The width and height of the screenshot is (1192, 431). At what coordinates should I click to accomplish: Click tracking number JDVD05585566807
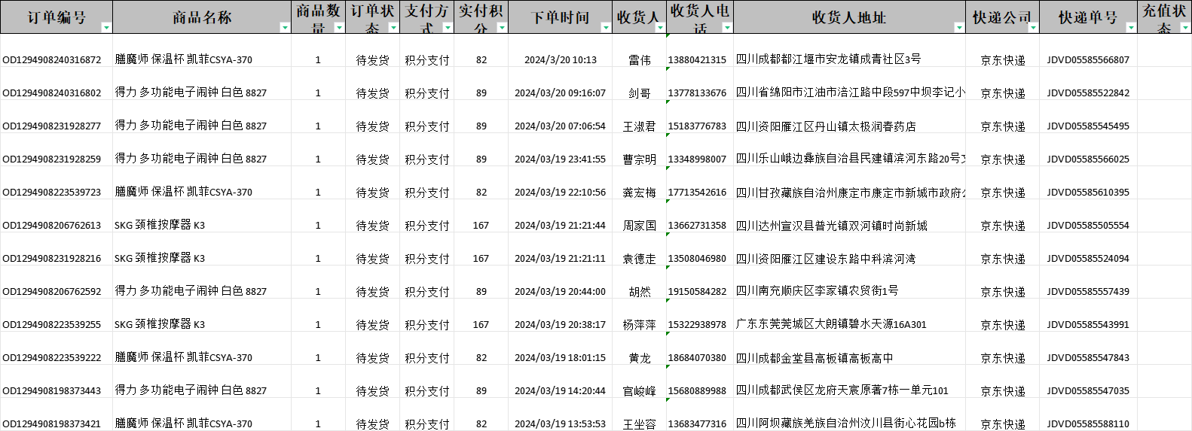(1088, 60)
